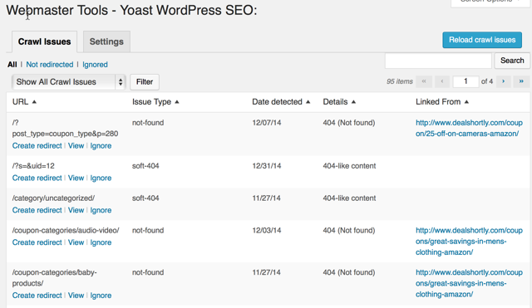Ignore the /category/uncategorized/ issue

point(101,210)
